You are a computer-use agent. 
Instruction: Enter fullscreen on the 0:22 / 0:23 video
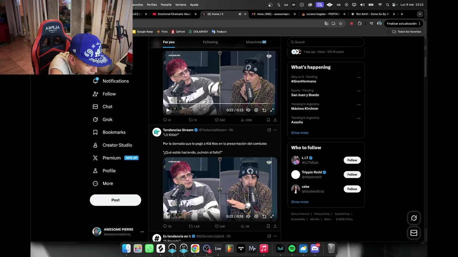point(272,110)
